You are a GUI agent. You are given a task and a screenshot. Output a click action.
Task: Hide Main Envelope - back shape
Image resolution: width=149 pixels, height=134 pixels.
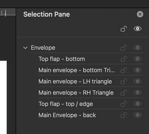pos(138,115)
